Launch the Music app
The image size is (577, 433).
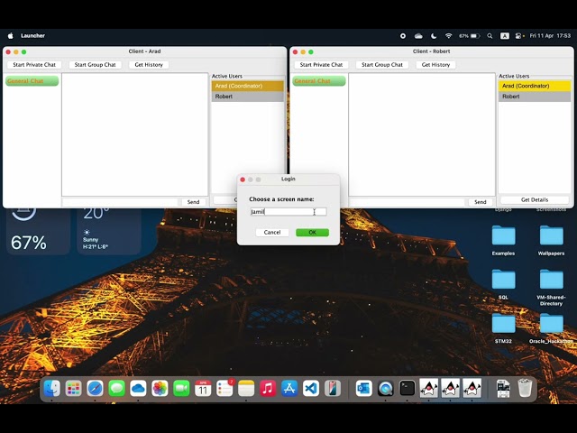268,389
